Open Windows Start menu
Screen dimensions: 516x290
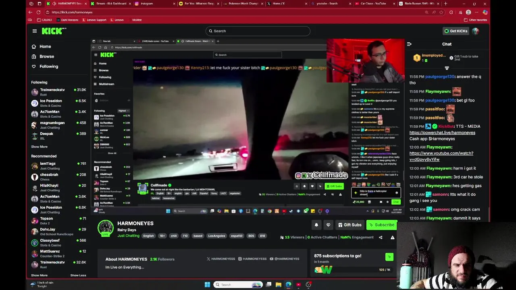pyautogui.click(x=207, y=285)
